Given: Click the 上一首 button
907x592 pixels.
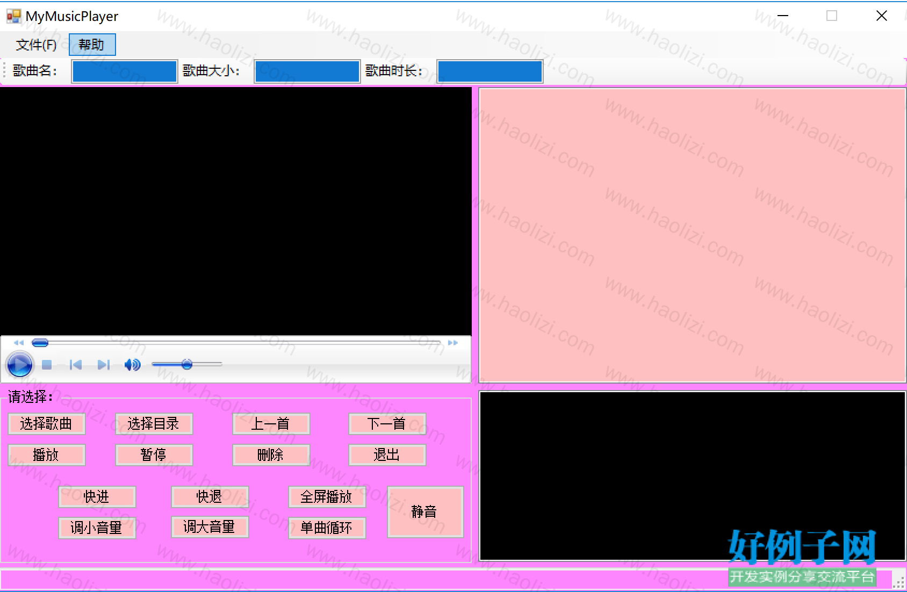Looking at the screenshot, I should point(271,424).
